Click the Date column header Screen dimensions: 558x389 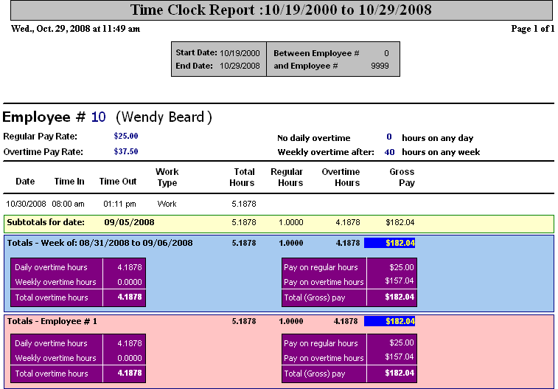[25, 182]
